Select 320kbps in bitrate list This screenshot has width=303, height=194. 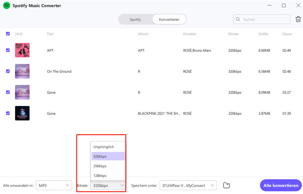pyautogui.click(x=108, y=156)
